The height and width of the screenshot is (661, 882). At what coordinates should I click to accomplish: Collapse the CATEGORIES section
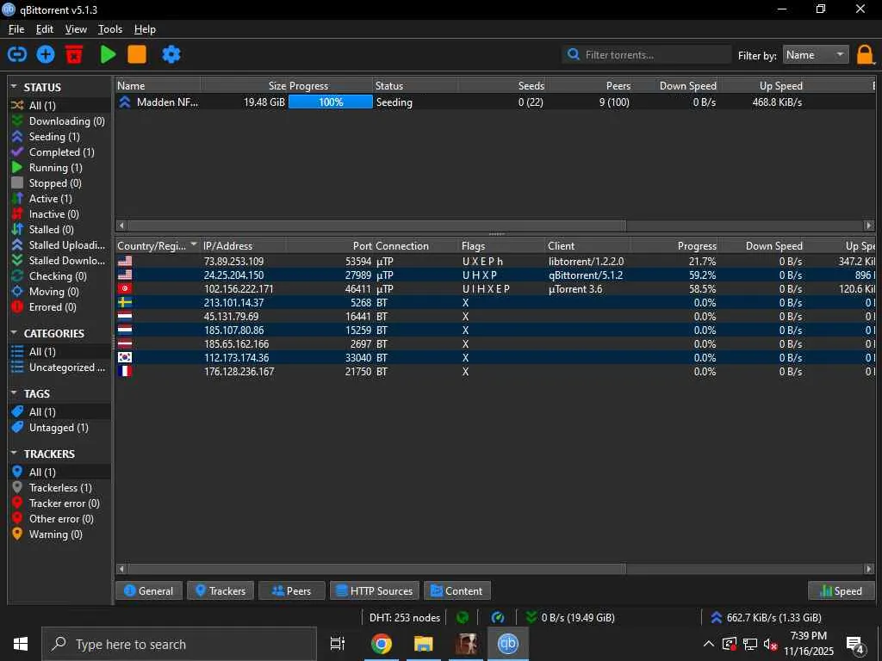tap(14, 333)
